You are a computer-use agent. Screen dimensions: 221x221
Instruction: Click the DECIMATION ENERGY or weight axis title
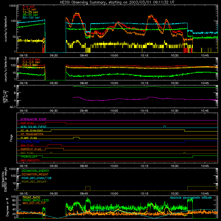click(x=4, y=179)
